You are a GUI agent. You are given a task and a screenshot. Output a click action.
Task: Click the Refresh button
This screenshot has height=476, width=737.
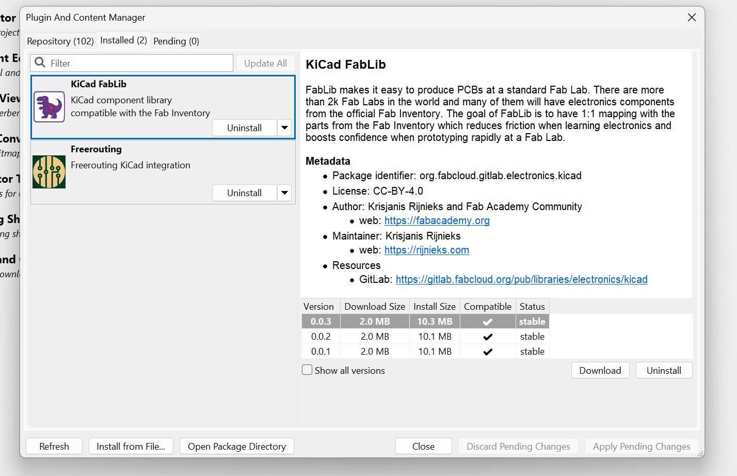54,446
